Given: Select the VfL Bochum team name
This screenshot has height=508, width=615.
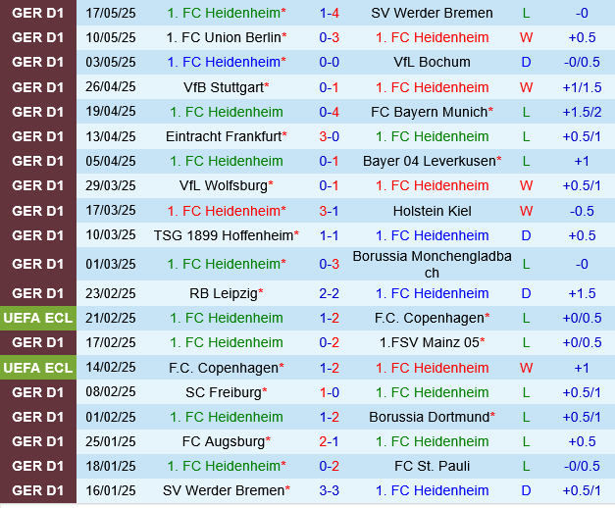Looking at the screenshot, I should click(x=432, y=62).
